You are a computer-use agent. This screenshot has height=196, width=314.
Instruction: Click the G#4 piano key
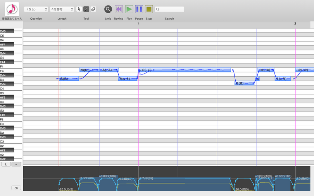(x=7, y=53)
